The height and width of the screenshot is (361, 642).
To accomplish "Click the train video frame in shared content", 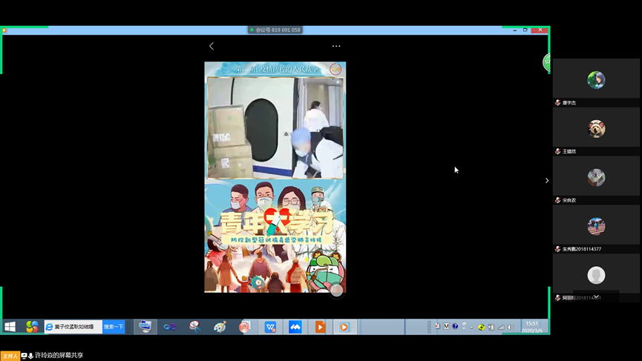I will pos(275,127).
